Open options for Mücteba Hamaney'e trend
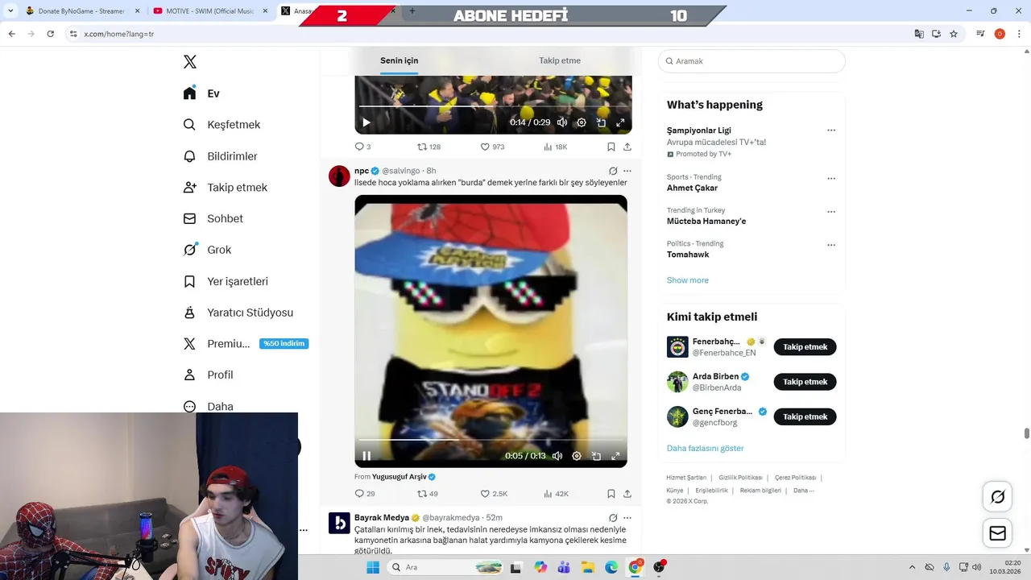The image size is (1031, 580). (x=831, y=212)
